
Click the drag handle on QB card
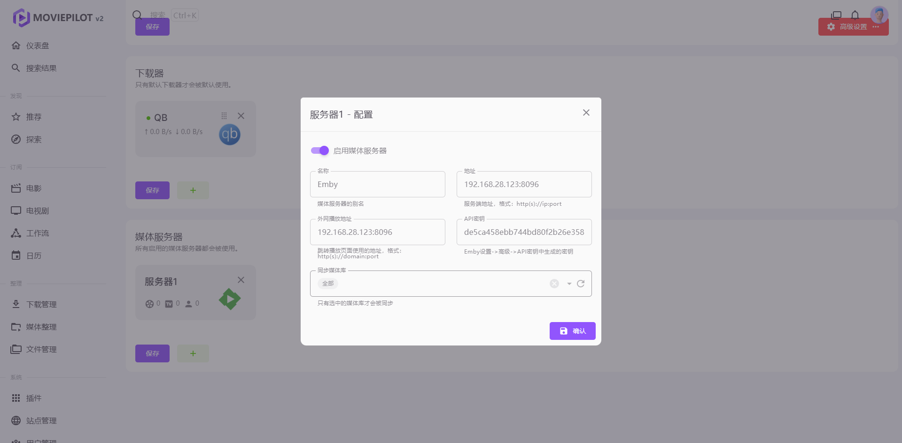224,116
